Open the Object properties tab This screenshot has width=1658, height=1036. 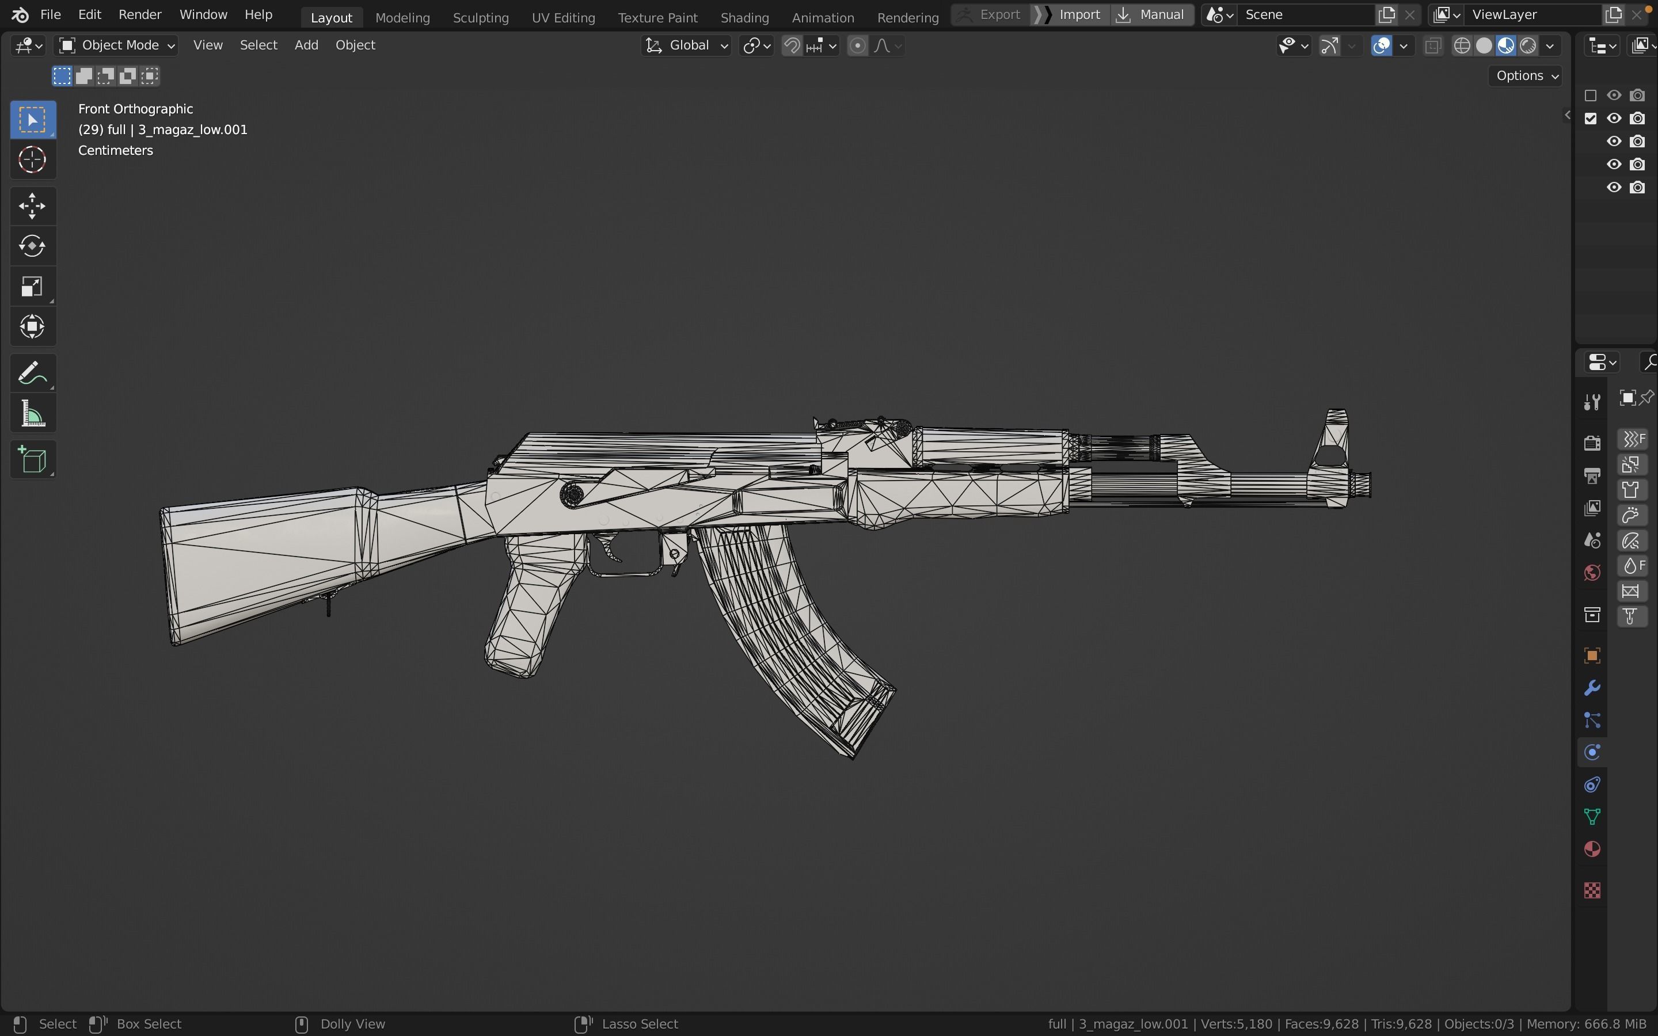coord(1592,656)
